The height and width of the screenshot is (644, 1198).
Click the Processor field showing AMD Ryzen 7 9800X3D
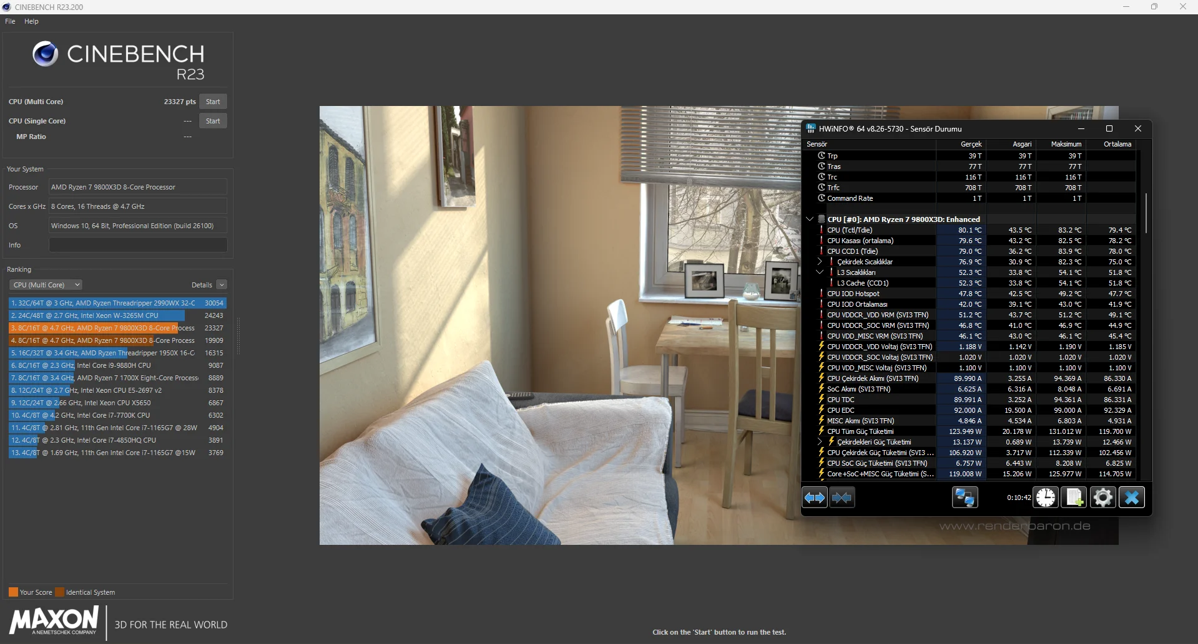(x=138, y=187)
